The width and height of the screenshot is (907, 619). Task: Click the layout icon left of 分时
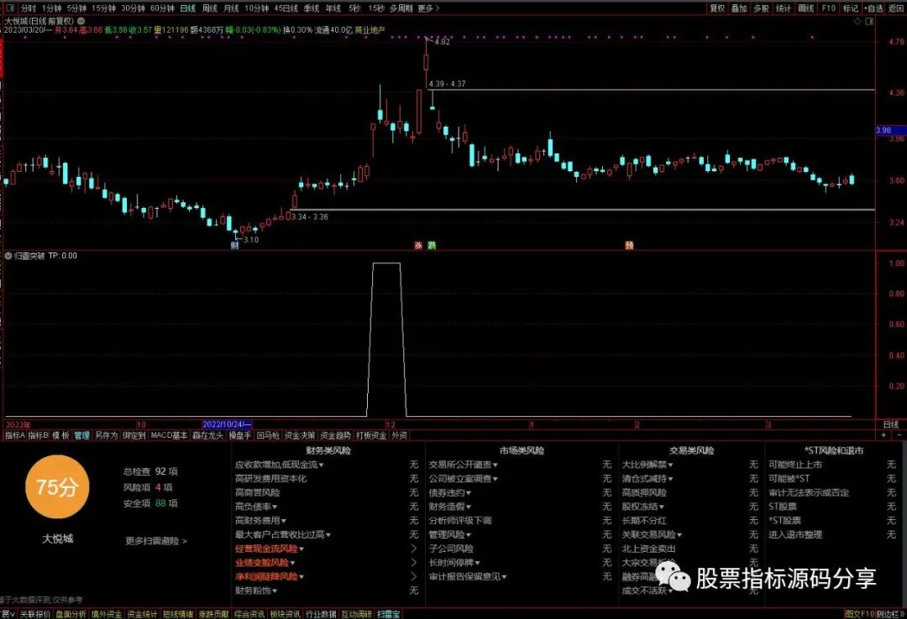(10, 8)
